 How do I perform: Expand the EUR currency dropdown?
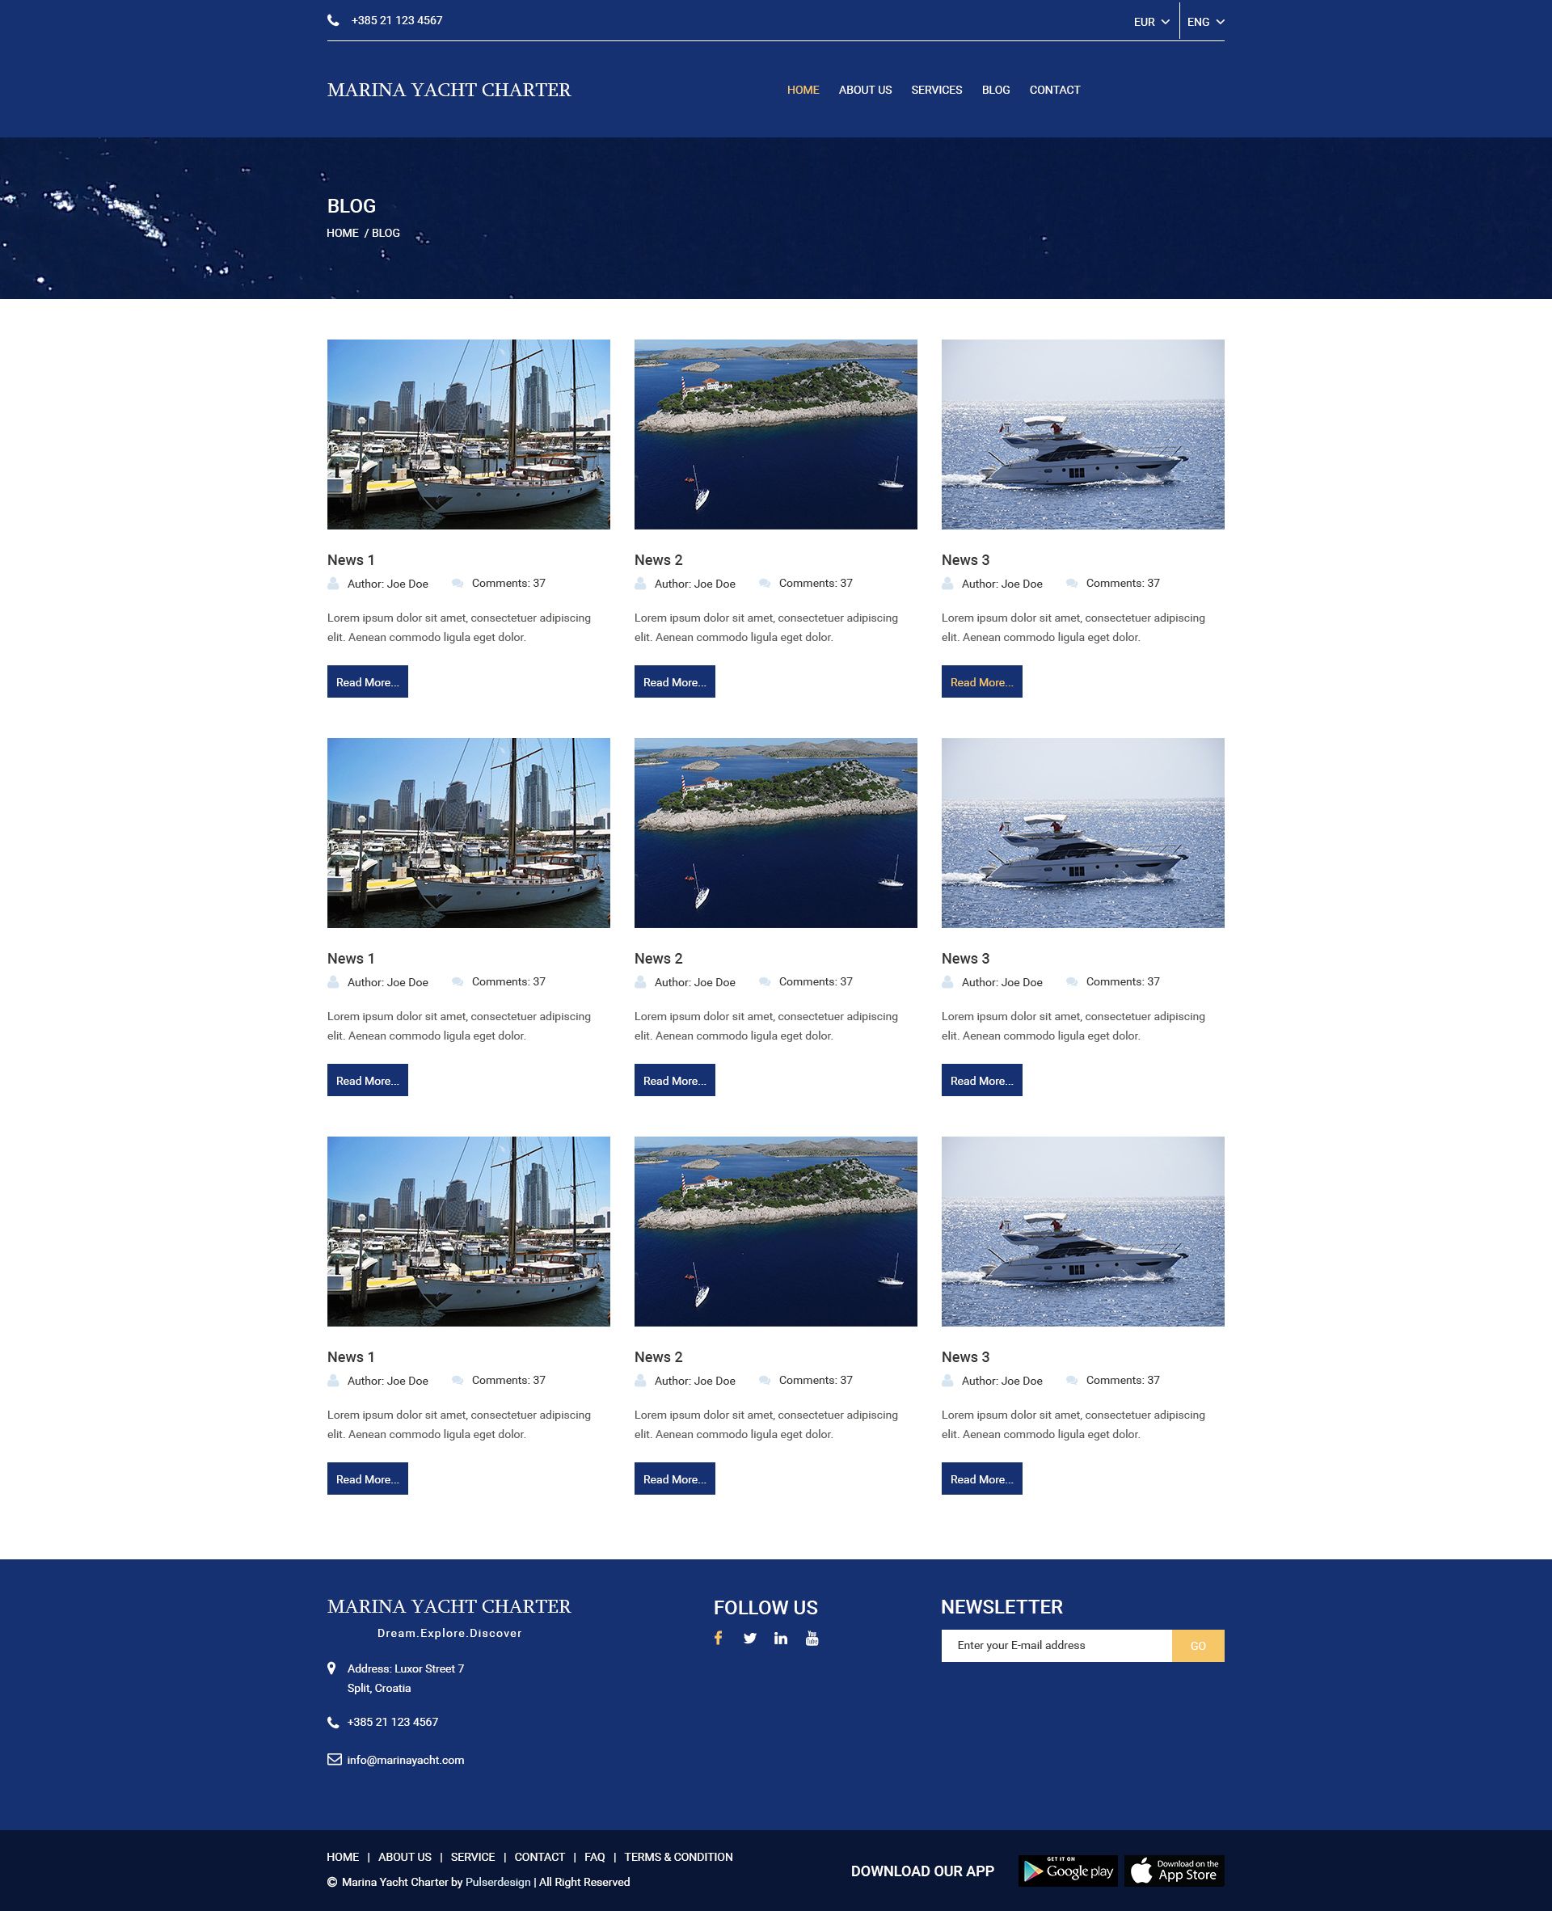click(1150, 22)
